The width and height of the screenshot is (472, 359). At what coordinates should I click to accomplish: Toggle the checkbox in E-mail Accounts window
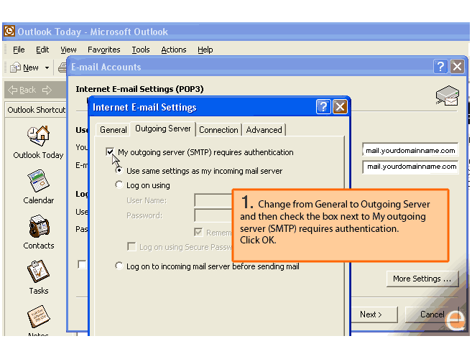82,264
